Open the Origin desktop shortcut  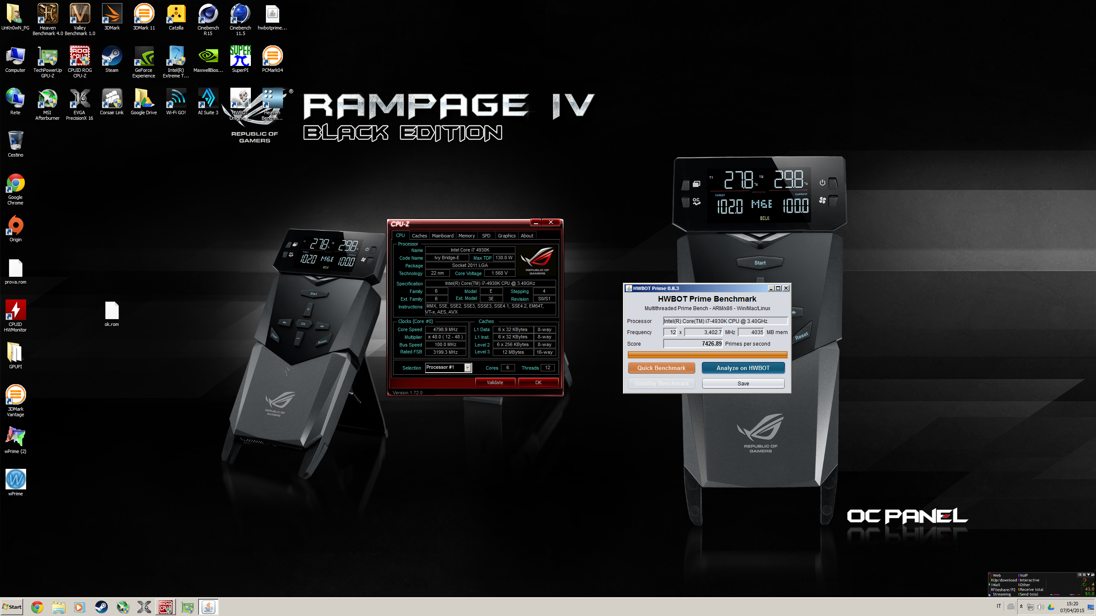(15, 228)
